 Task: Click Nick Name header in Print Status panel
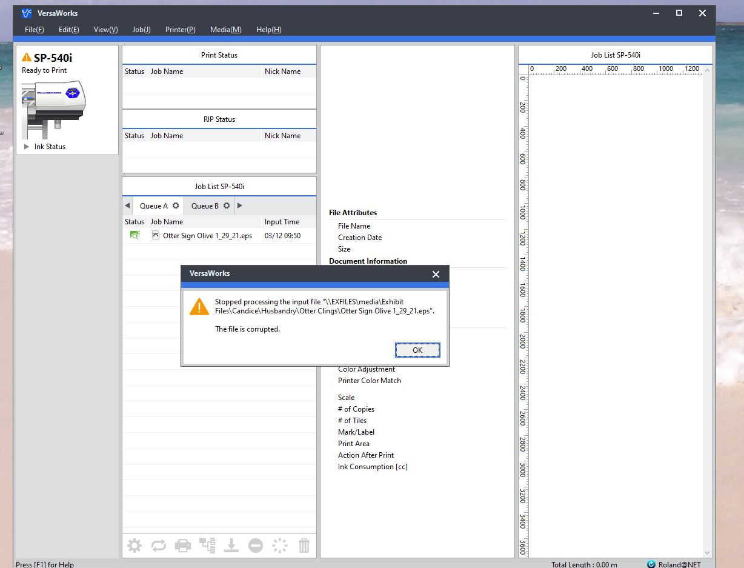click(x=282, y=72)
